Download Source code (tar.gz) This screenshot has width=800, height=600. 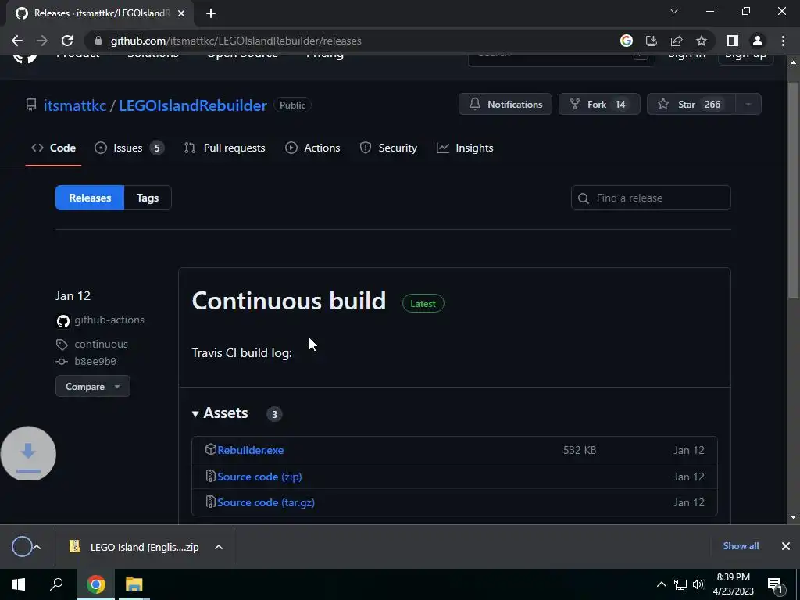click(266, 502)
